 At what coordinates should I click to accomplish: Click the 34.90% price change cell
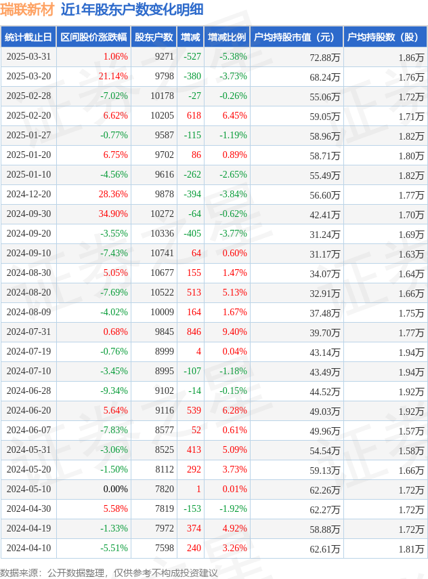tap(113, 214)
